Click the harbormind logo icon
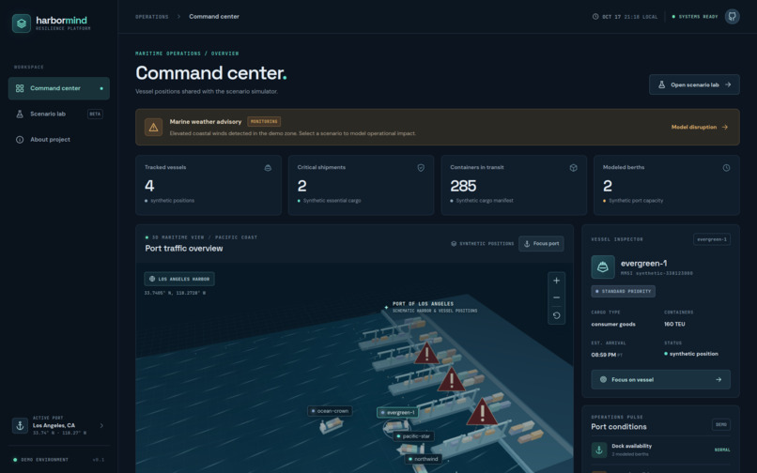The image size is (757, 473). 22,23
